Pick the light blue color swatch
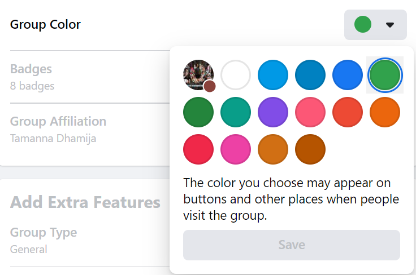Viewport: 416px width, 275px height. click(x=273, y=75)
